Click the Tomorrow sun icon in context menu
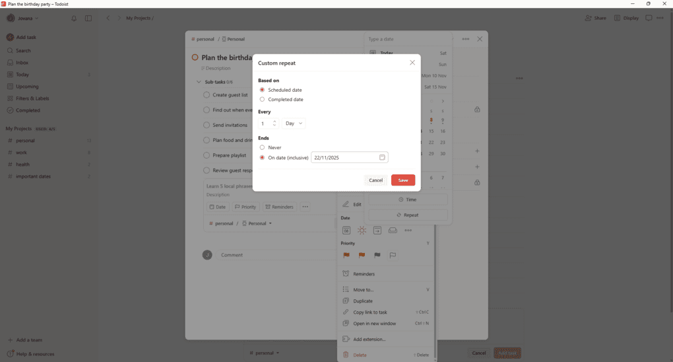Viewport: 673px width, 362px height. 362,231
